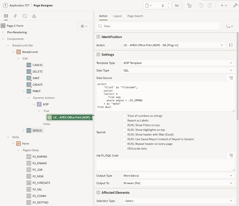
Task: Click the Go button
Action: pos(177,6)
